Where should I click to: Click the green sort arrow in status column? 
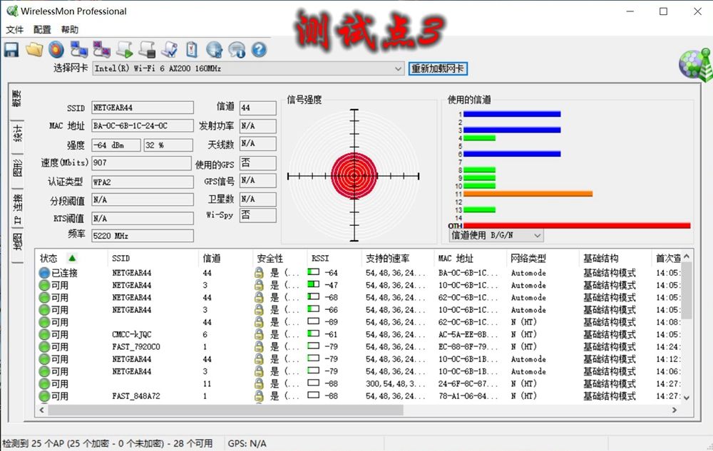tap(72, 258)
